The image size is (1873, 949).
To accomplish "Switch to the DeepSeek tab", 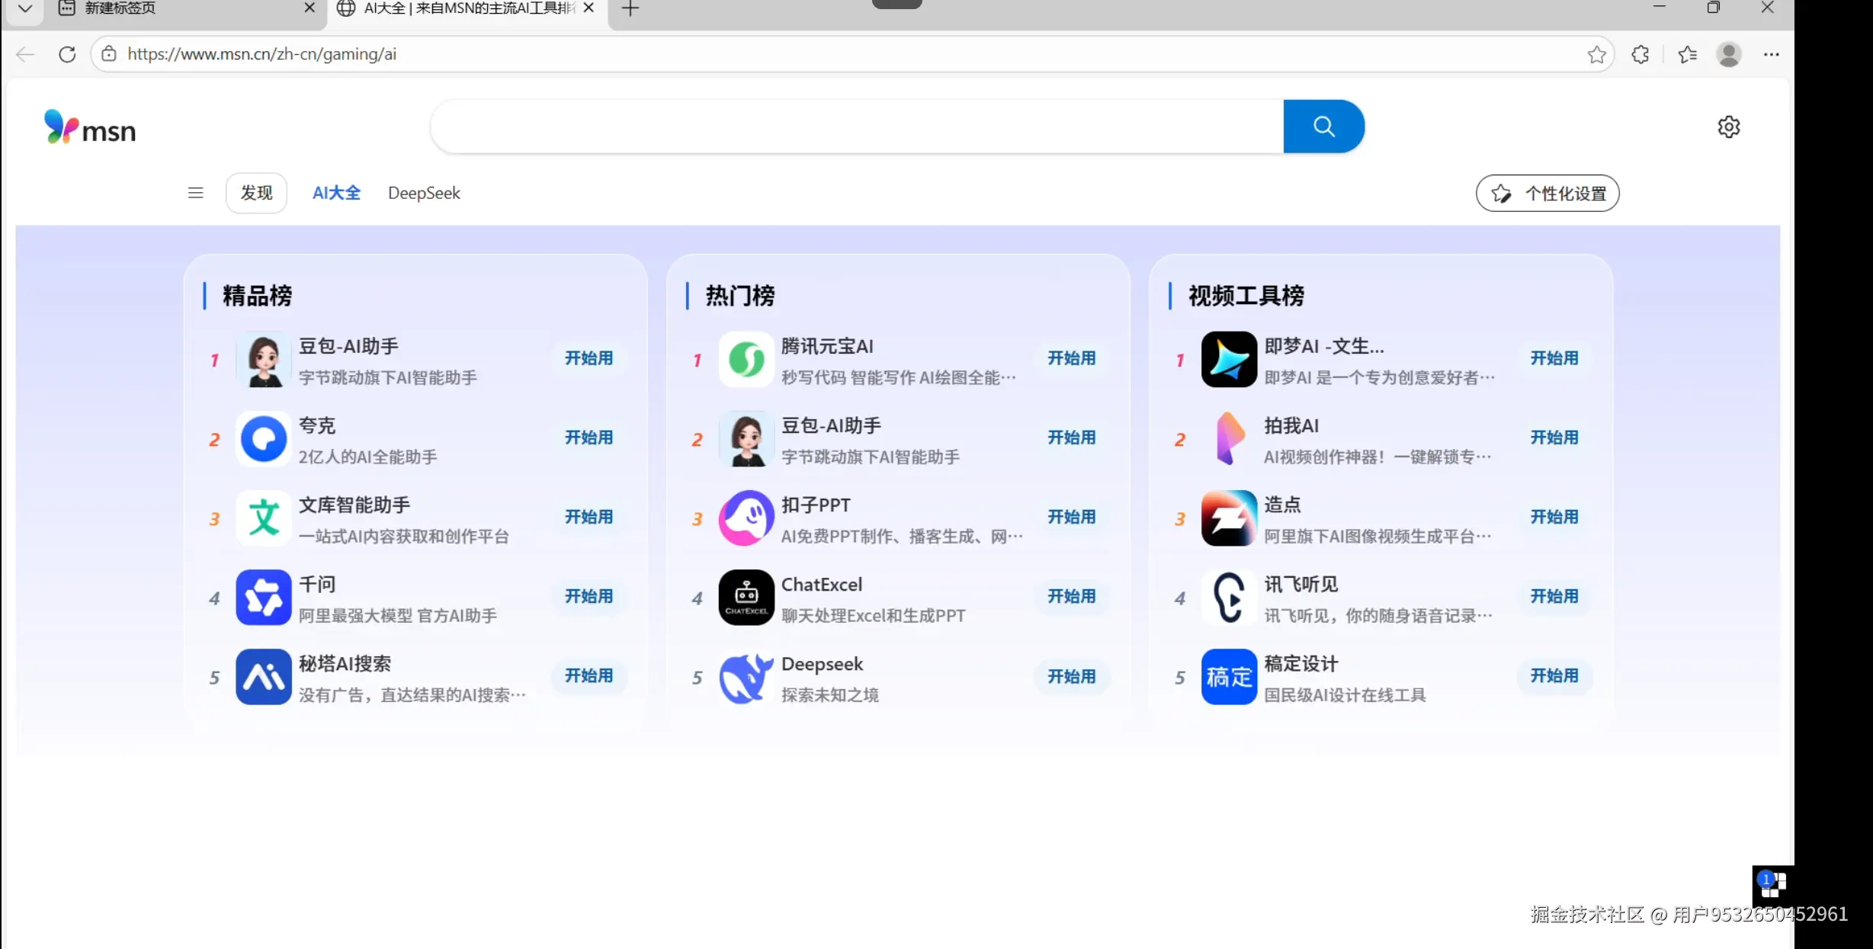I will pos(424,193).
